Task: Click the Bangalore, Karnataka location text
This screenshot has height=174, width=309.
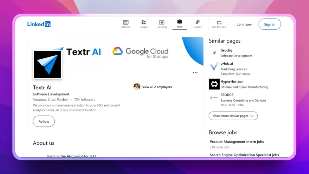Action: tap(235, 74)
